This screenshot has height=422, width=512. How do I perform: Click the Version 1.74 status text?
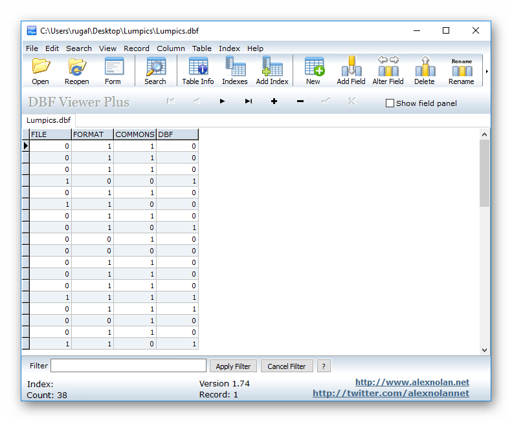[x=225, y=383]
